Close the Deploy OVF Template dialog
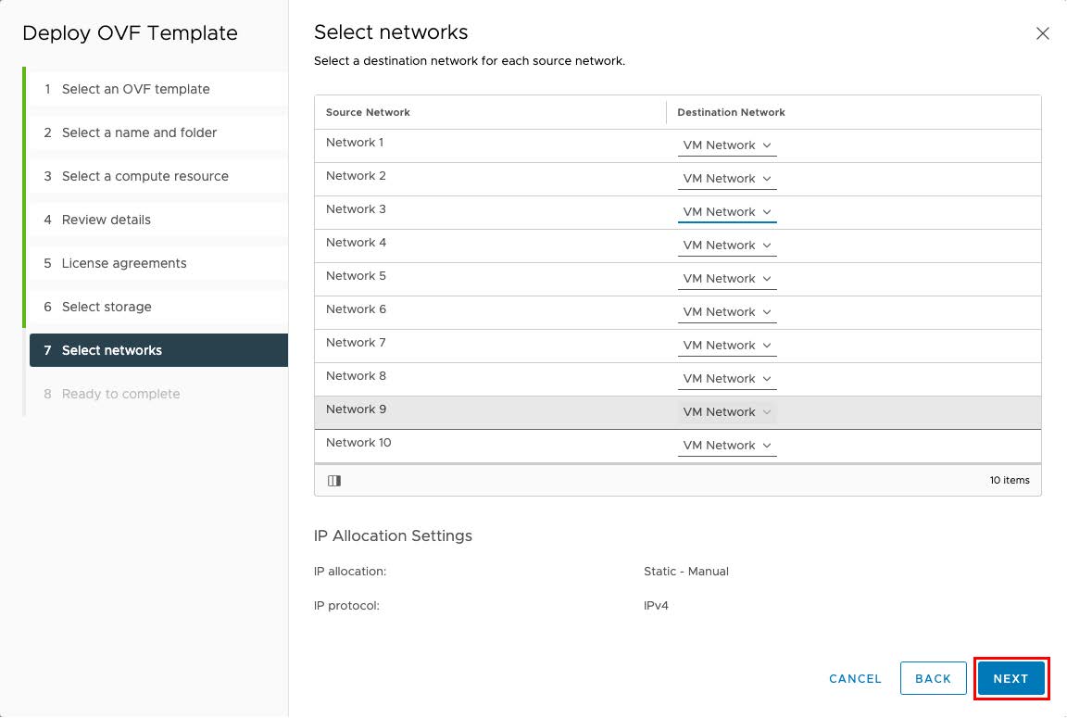This screenshot has width=1067, height=718. (1042, 32)
